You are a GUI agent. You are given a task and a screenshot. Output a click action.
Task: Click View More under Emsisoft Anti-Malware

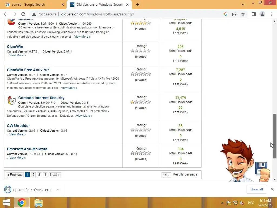18,158
